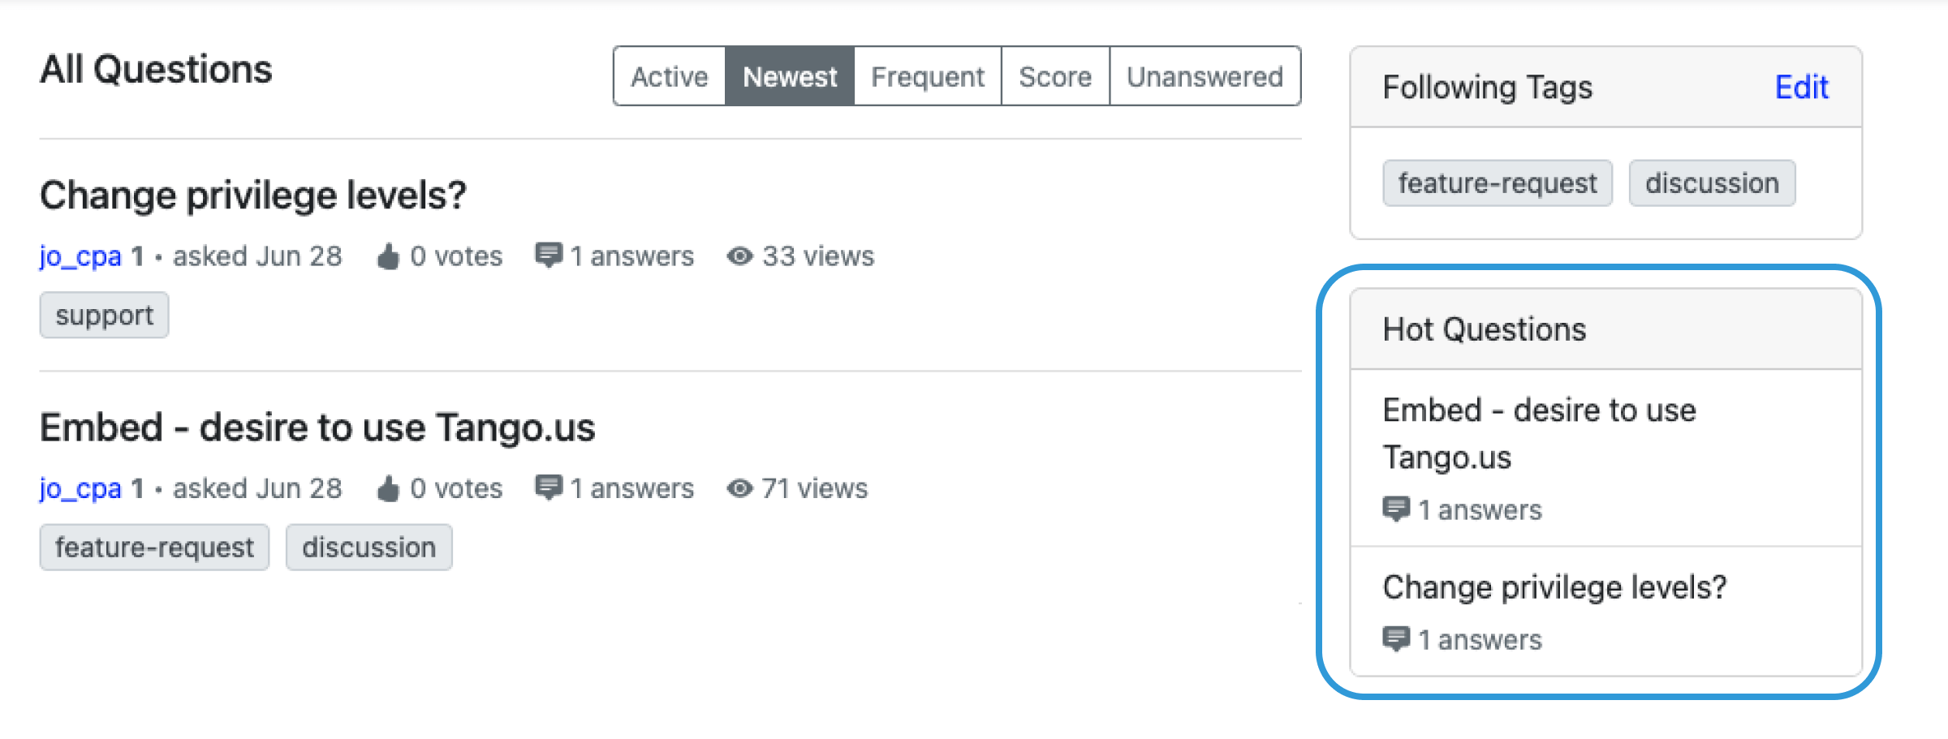Click thumbs-up icon on Change privilege levels question
The width and height of the screenshot is (1948, 739).
tap(389, 256)
